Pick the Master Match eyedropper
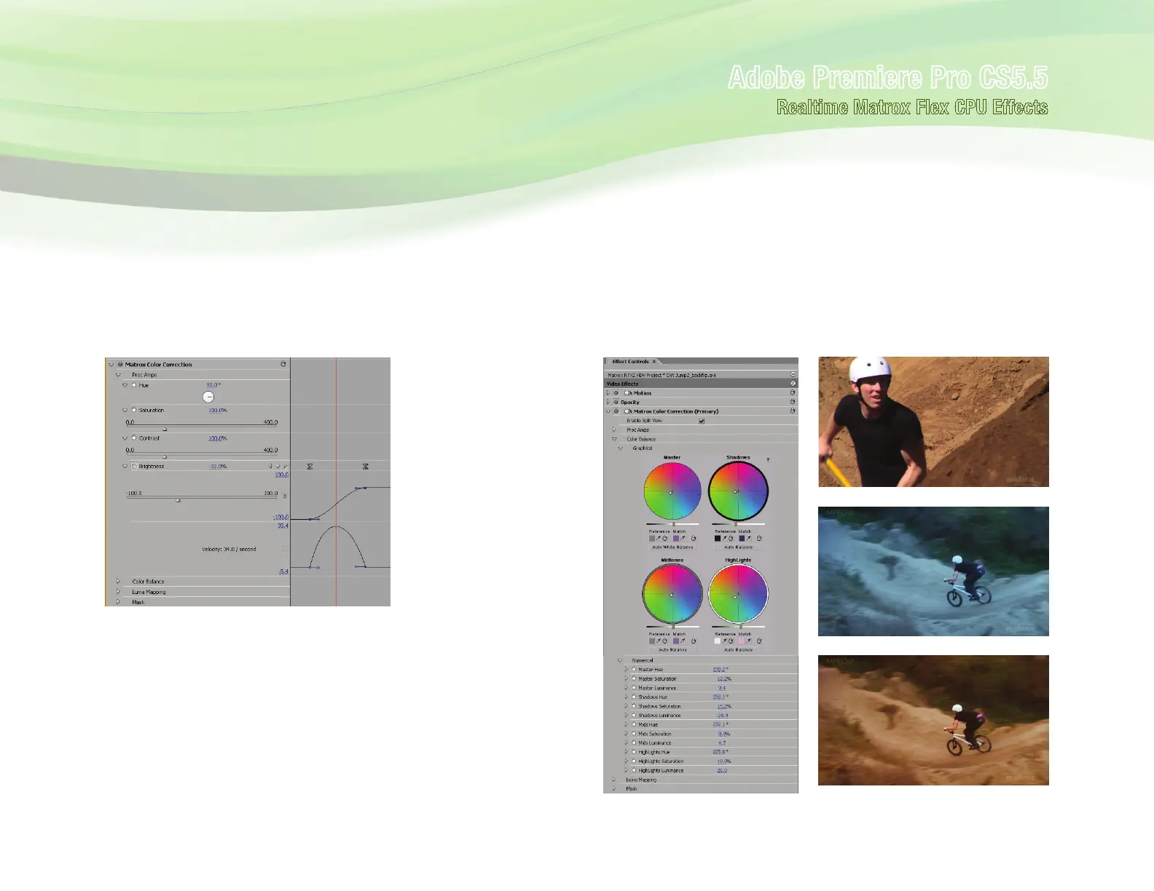Image resolution: width=1154 pixels, height=891 pixels. tap(683, 539)
